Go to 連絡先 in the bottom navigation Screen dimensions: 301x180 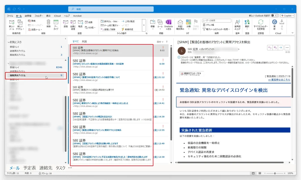tap(46, 168)
